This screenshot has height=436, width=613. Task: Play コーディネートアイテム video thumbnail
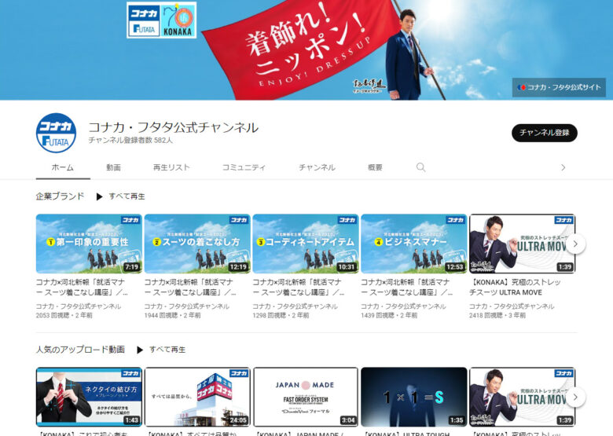click(306, 244)
